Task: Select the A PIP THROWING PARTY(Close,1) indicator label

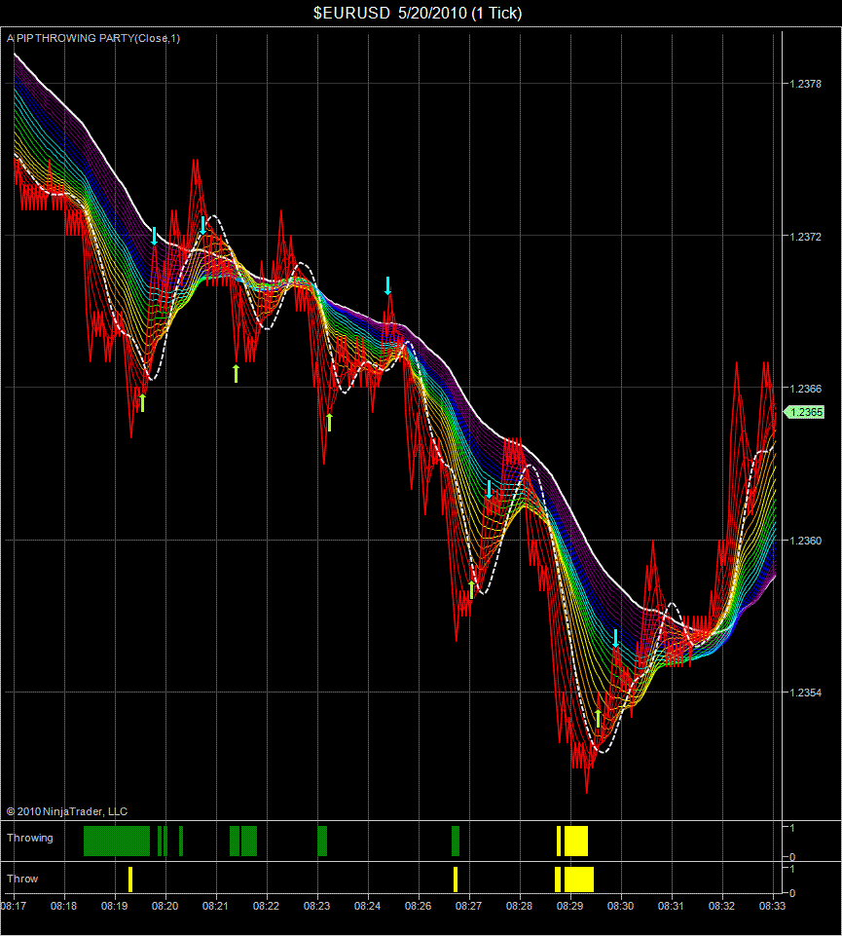Action: [x=93, y=38]
